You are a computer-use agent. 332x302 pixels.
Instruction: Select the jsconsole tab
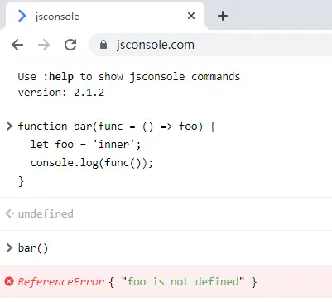click(105, 16)
